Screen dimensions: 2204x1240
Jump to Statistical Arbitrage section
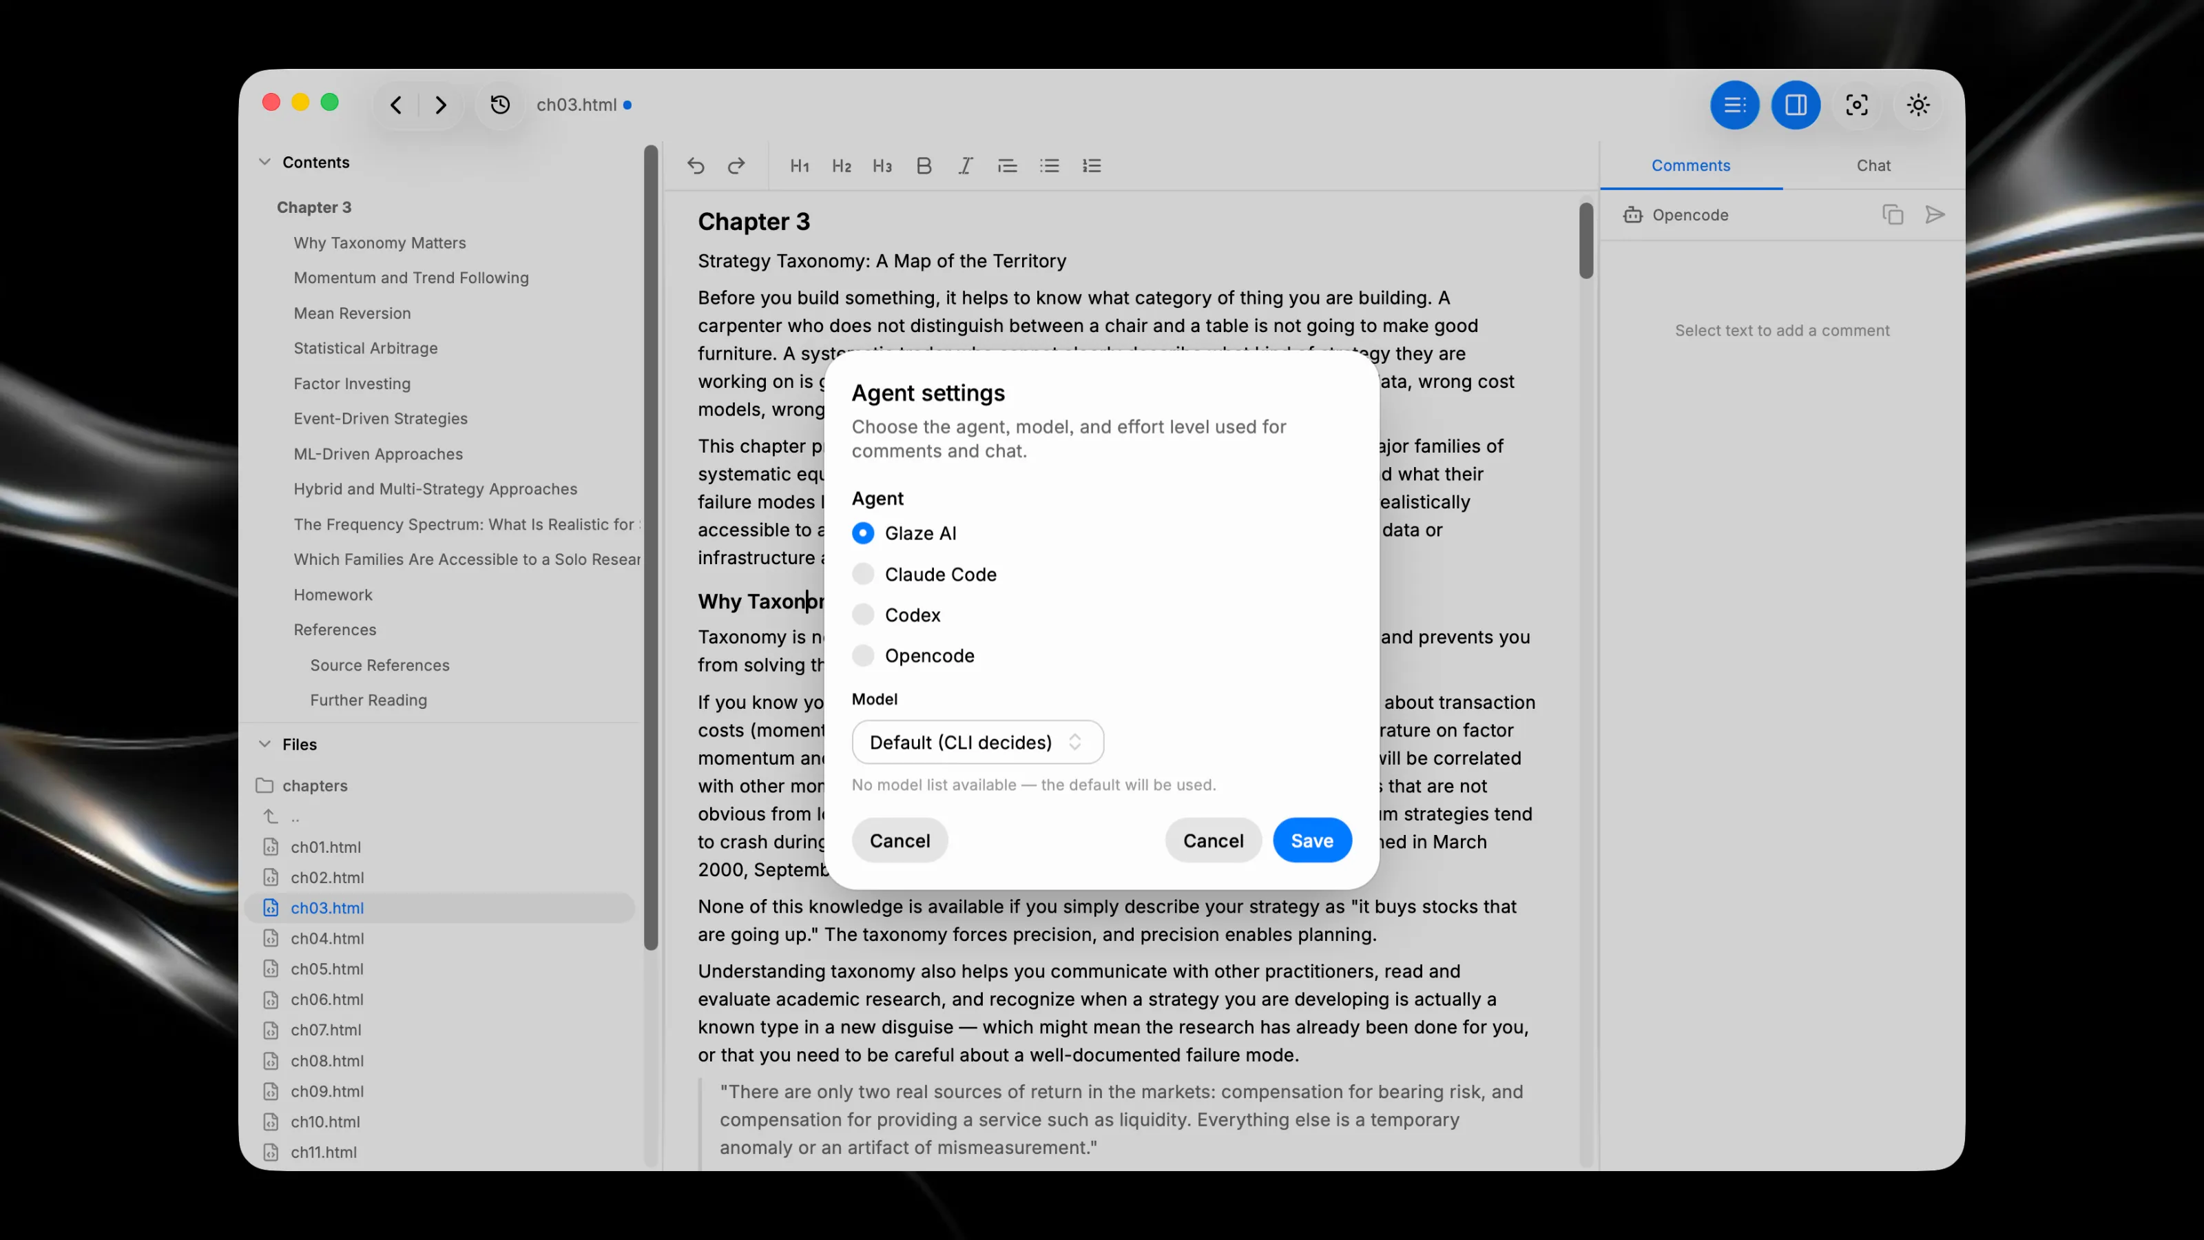[x=365, y=349]
